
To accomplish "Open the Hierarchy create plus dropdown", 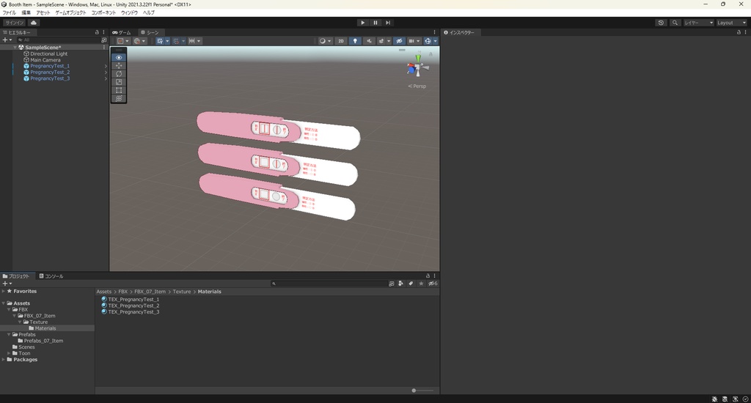I will (x=7, y=40).
